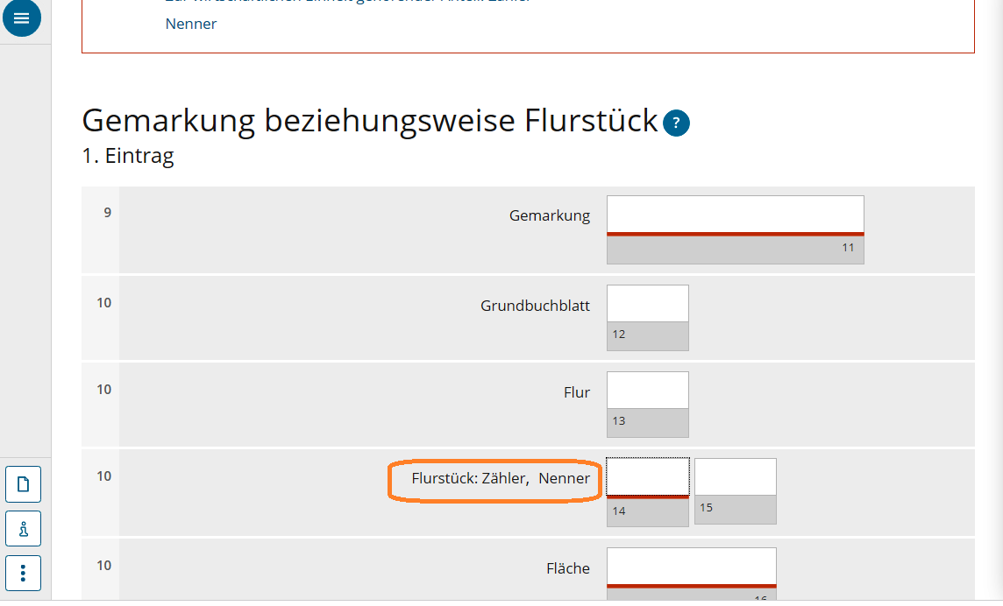Click the Flurstück Zähler field numbered 14
1003x606 pixels.
point(647,476)
